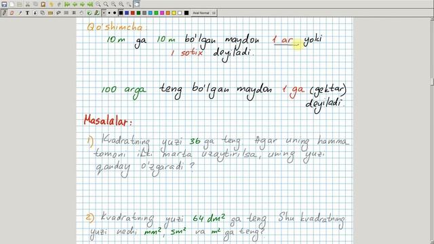
Task: Click the Redo arrow icon
Action: (59, 4)
